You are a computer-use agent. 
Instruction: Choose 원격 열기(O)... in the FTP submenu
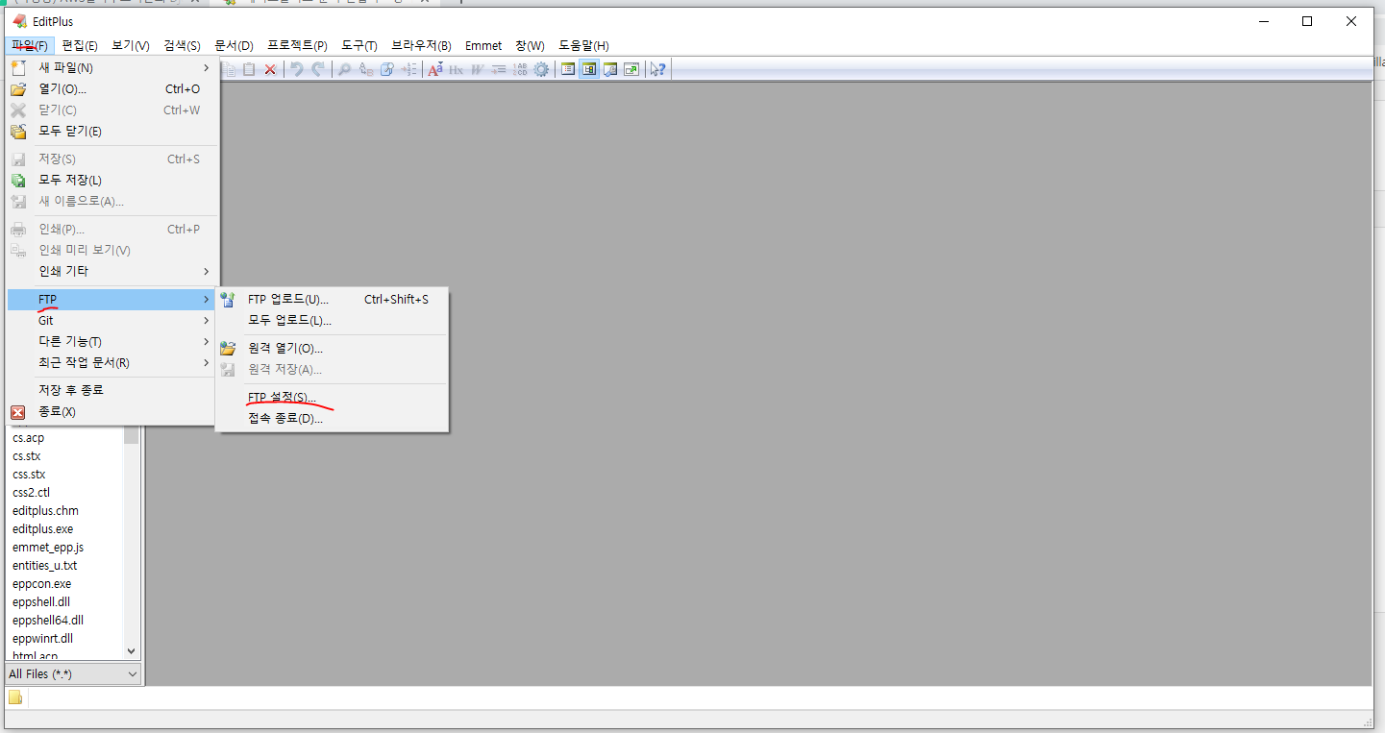tap(332, 349)
